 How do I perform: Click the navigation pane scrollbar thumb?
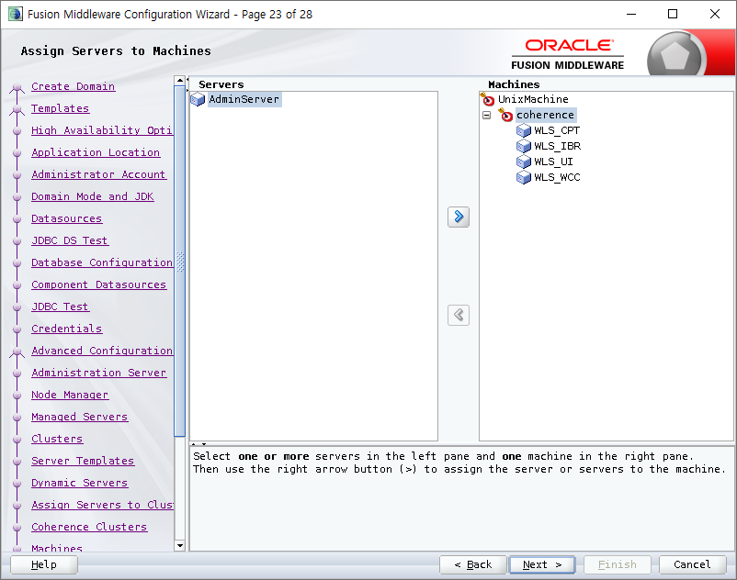179,262
